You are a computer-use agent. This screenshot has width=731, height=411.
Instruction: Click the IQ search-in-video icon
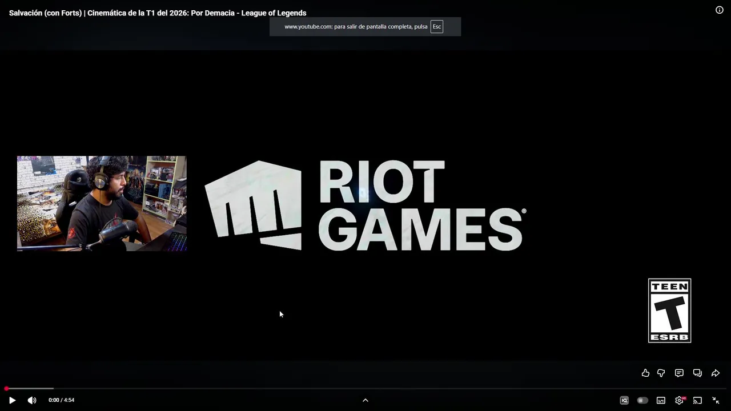coord(624,400)
